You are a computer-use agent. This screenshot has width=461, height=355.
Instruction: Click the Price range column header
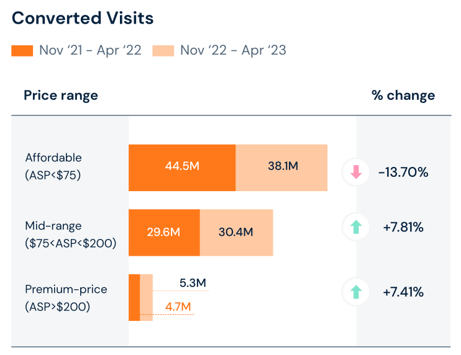61,96
